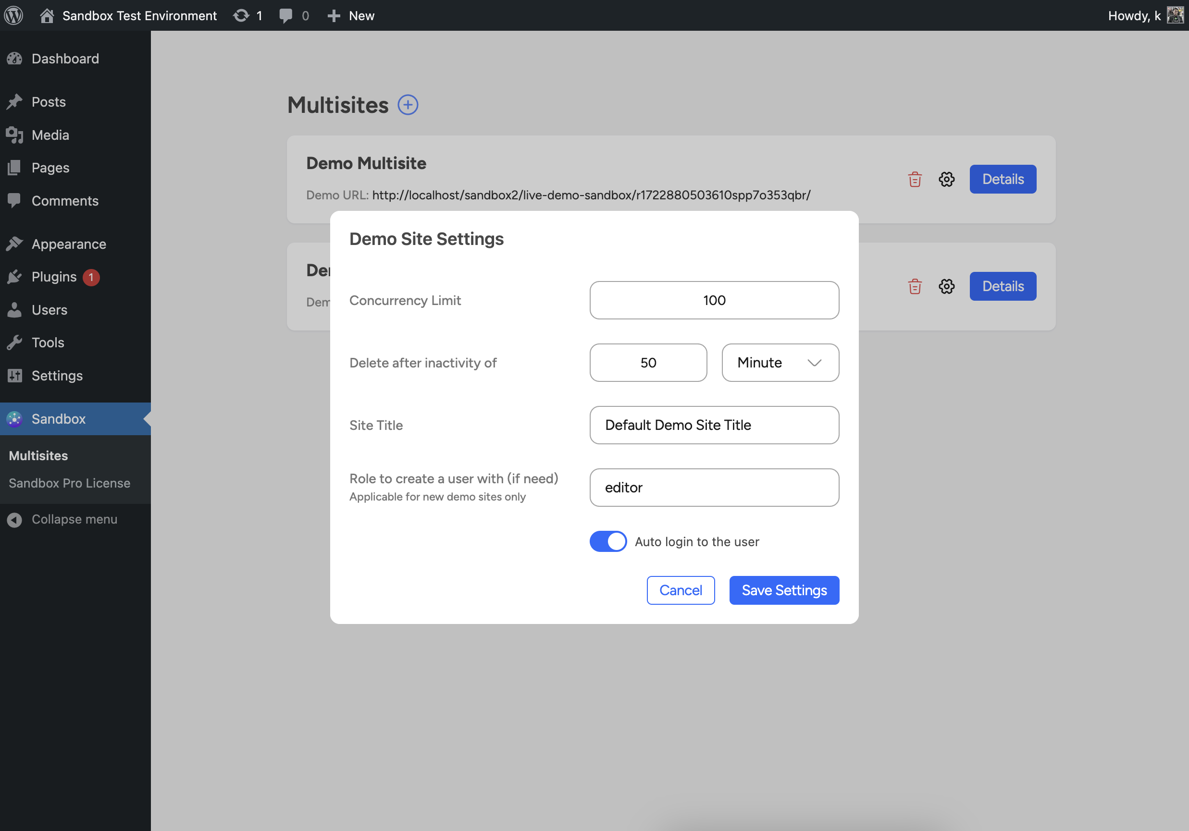Disable Auto login to the user toggle
Image resolution: width=1189 pixels, height=831 pixels.
tap(608, 542)
